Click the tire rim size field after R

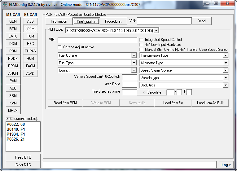(189, 92)
